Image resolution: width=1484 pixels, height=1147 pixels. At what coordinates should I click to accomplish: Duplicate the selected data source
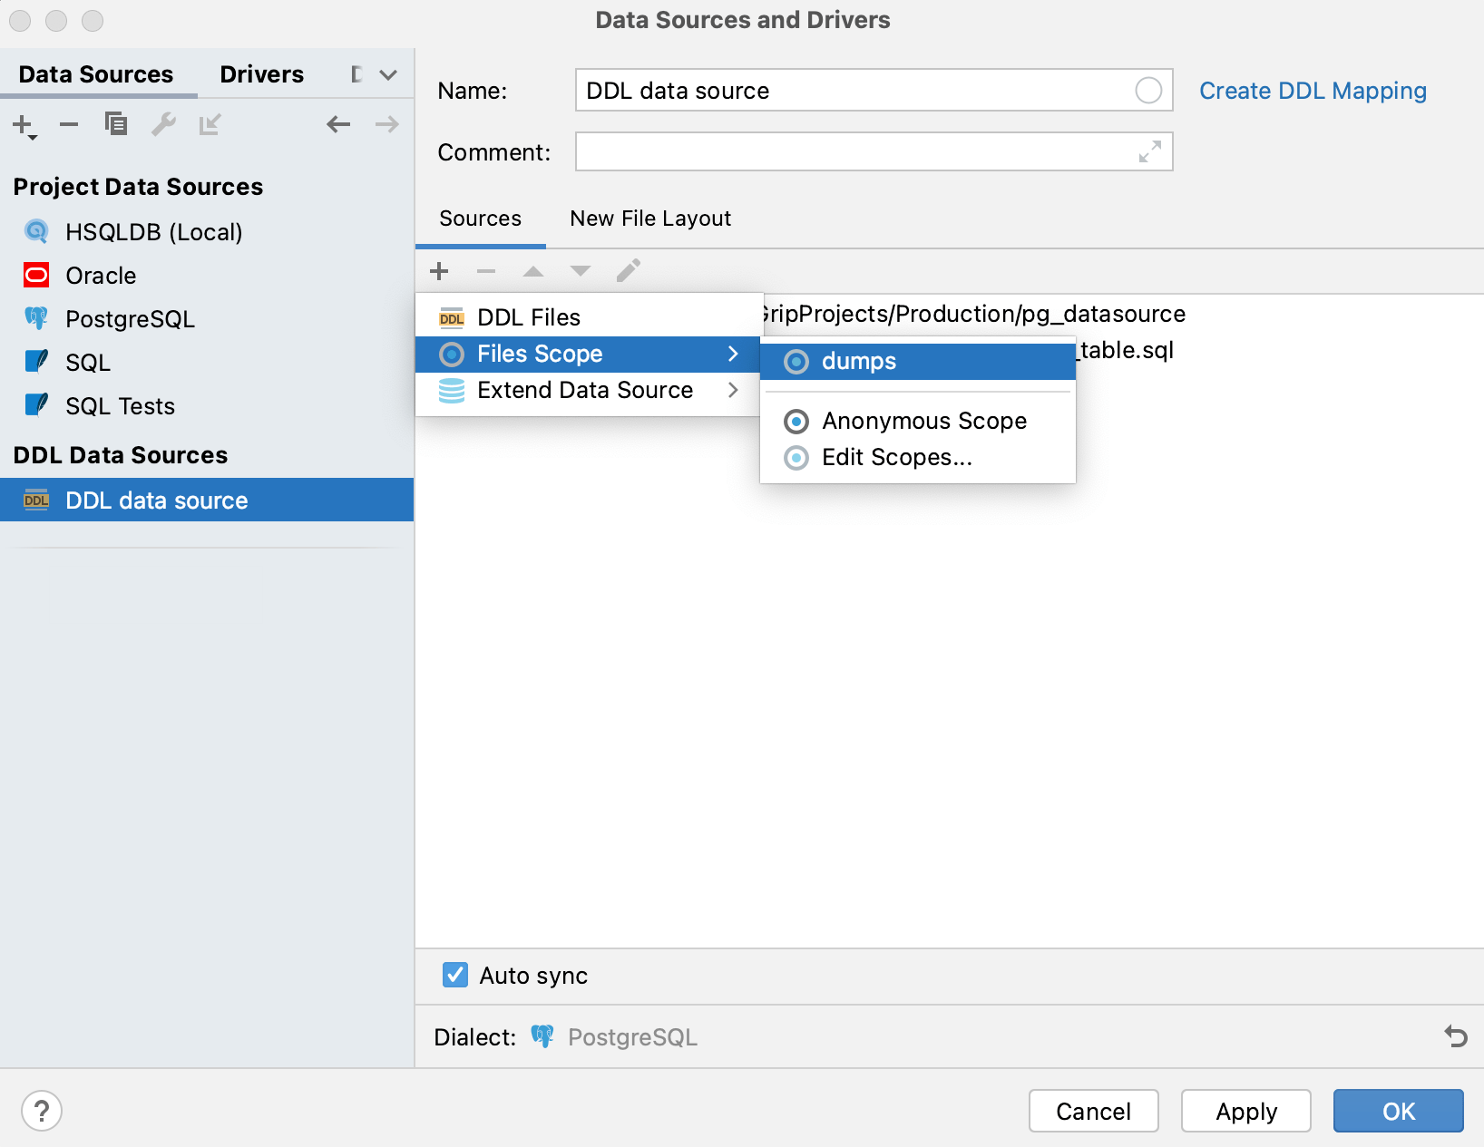click(x=116, y=124)
